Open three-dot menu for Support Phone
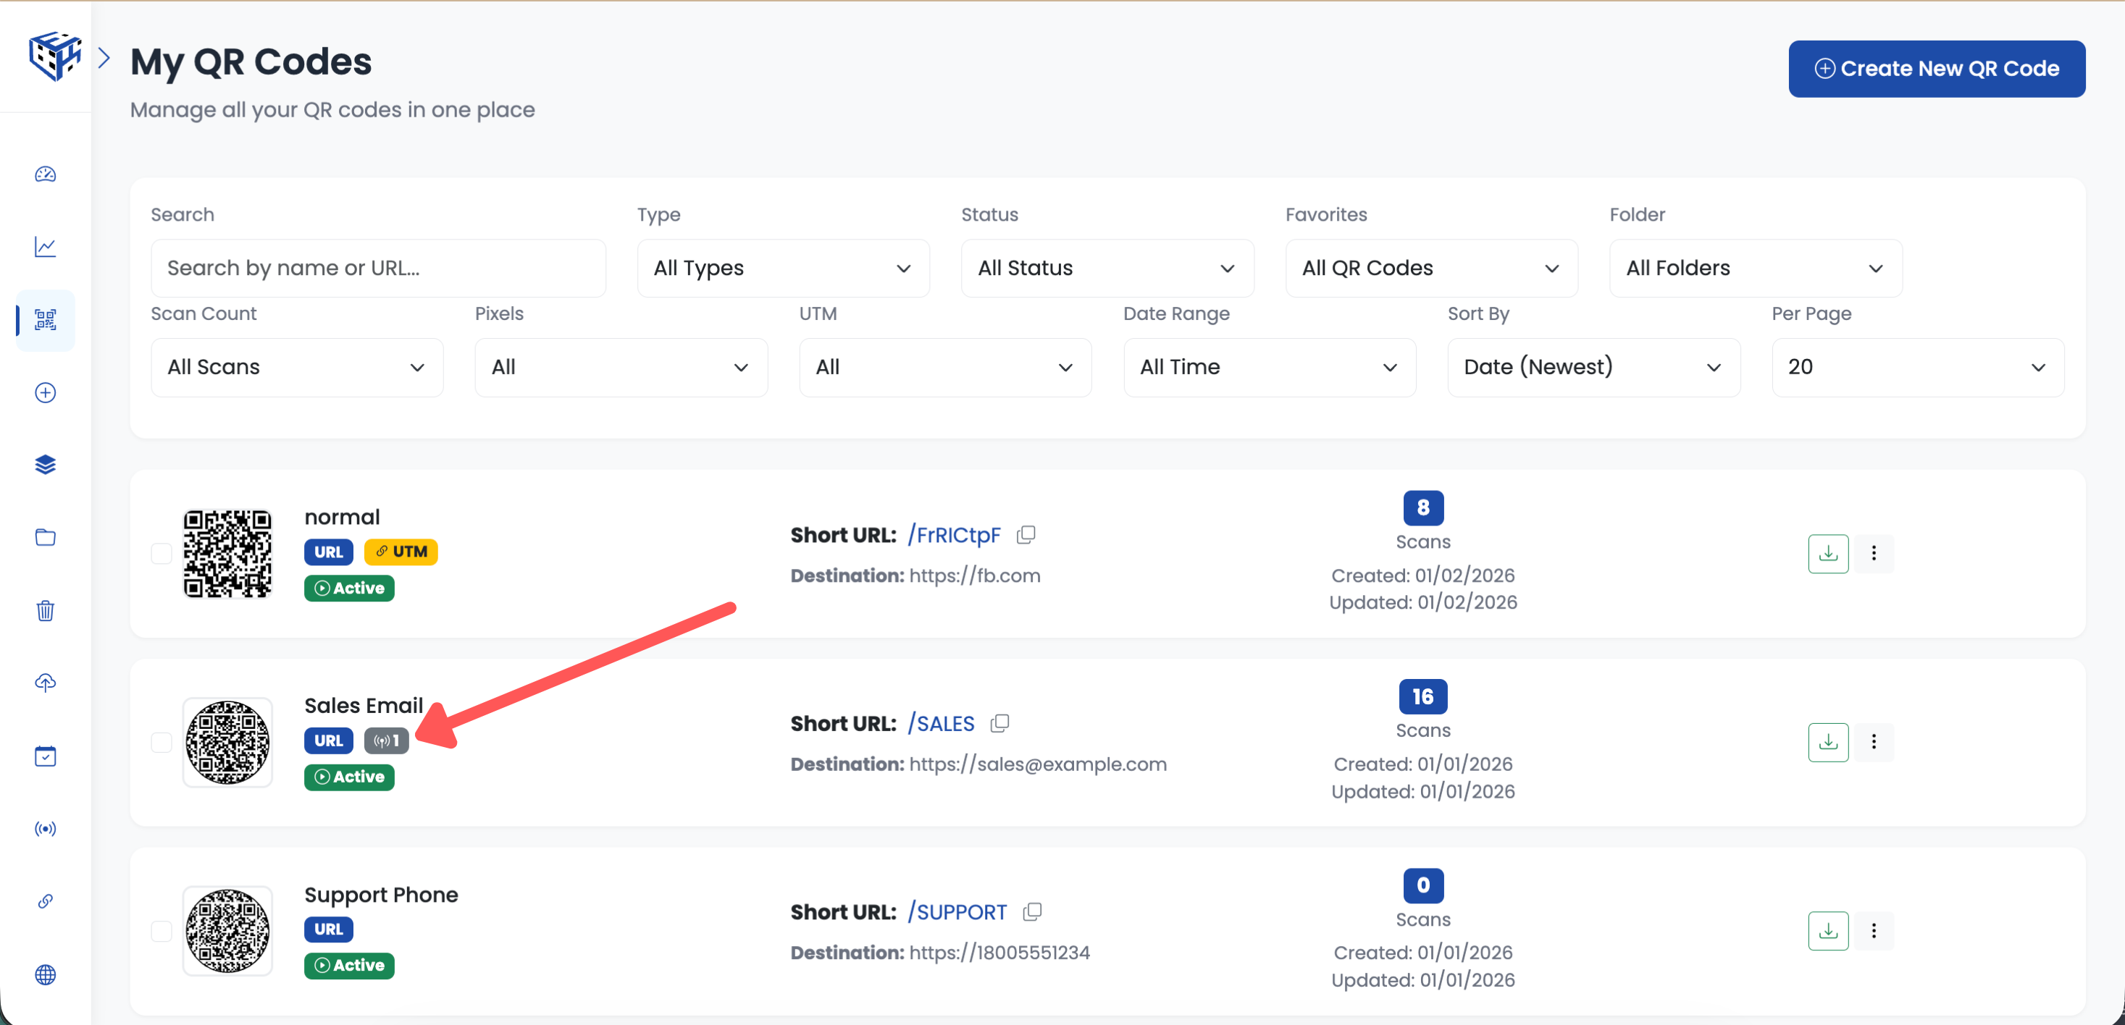The height and width of the screenshot is (1025, 2125). [1874, 930]
